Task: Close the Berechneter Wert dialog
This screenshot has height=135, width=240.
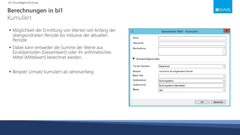Action: [227, 30]
